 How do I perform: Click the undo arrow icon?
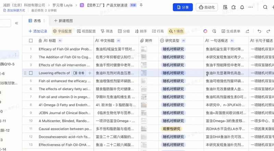click(259, 31)
